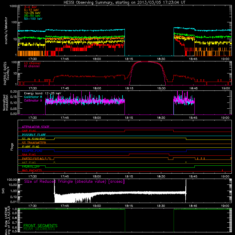Click the SC_IN_SUNLIGHT flag label
Viewport: 235px width, 235px height.
[x=34, y=139]
